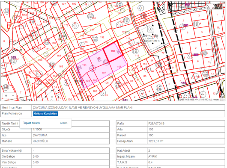Select highlighted parcel 190 on the map
This screenshot has height=168, width=227.
tap(113, 51)
